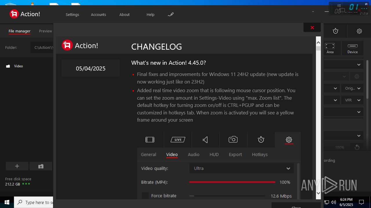Select the HUD tab in changelog image

214,155
